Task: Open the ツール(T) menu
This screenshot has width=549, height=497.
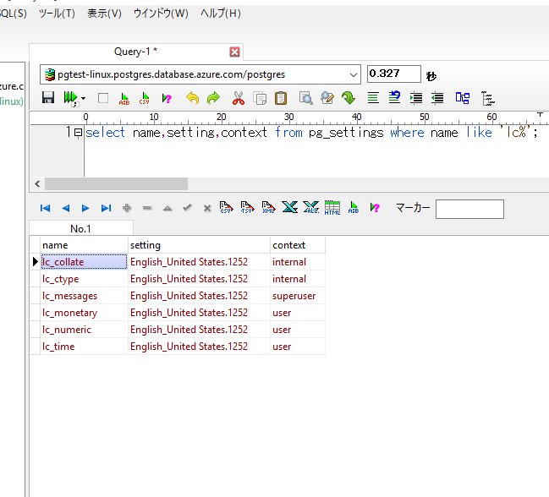Action: tap(57, 14)
